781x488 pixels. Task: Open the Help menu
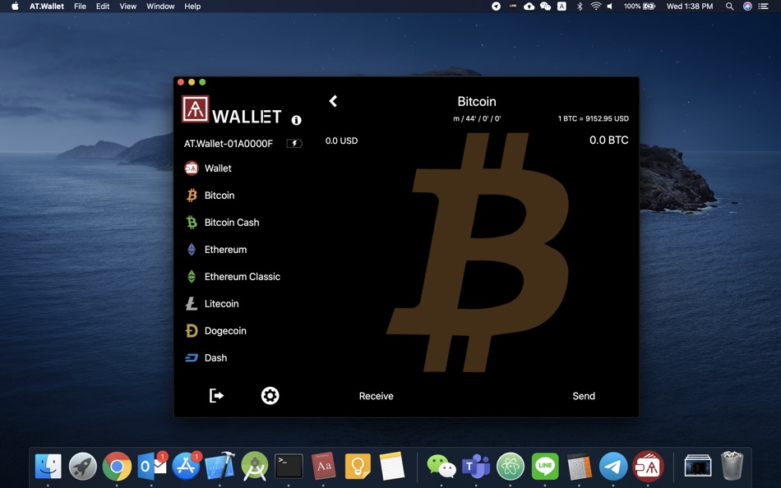[x=192, y=7]
